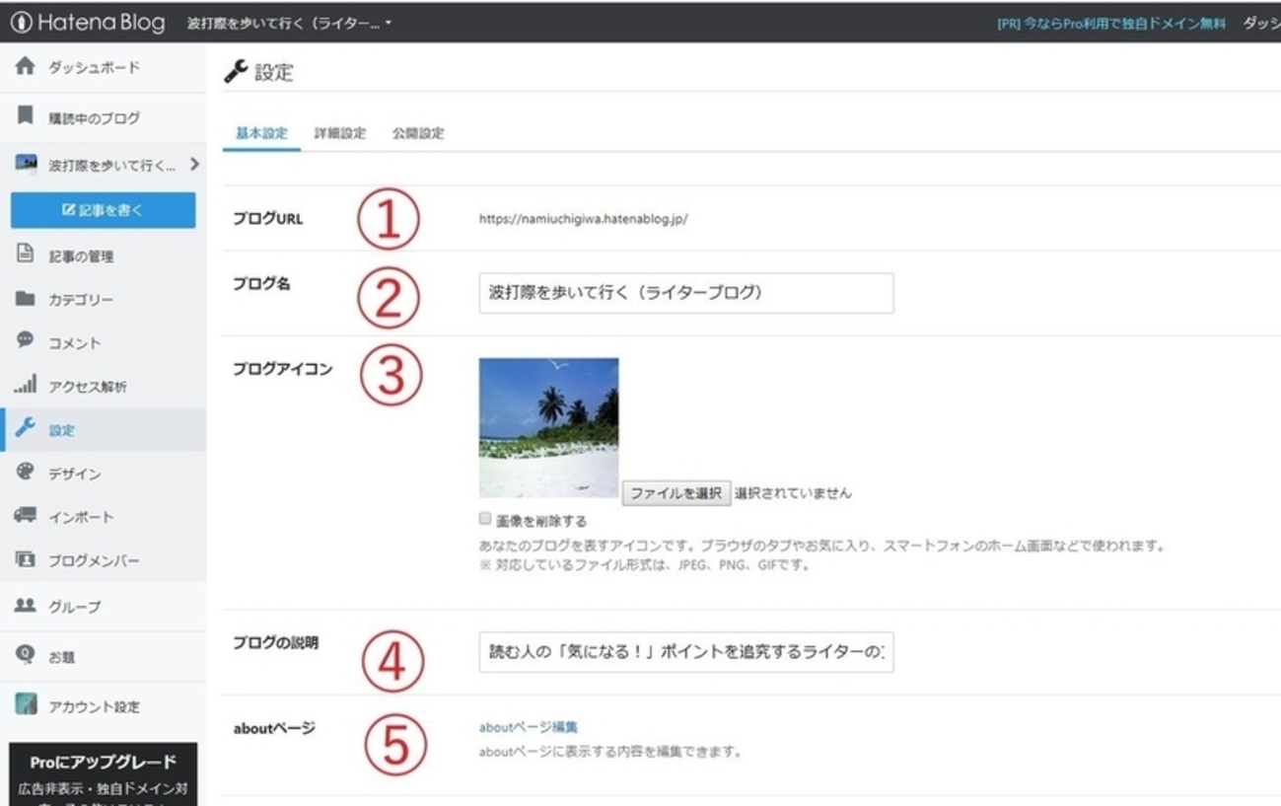
Task: Open Design via the palette icon
Action: [26, 473]
